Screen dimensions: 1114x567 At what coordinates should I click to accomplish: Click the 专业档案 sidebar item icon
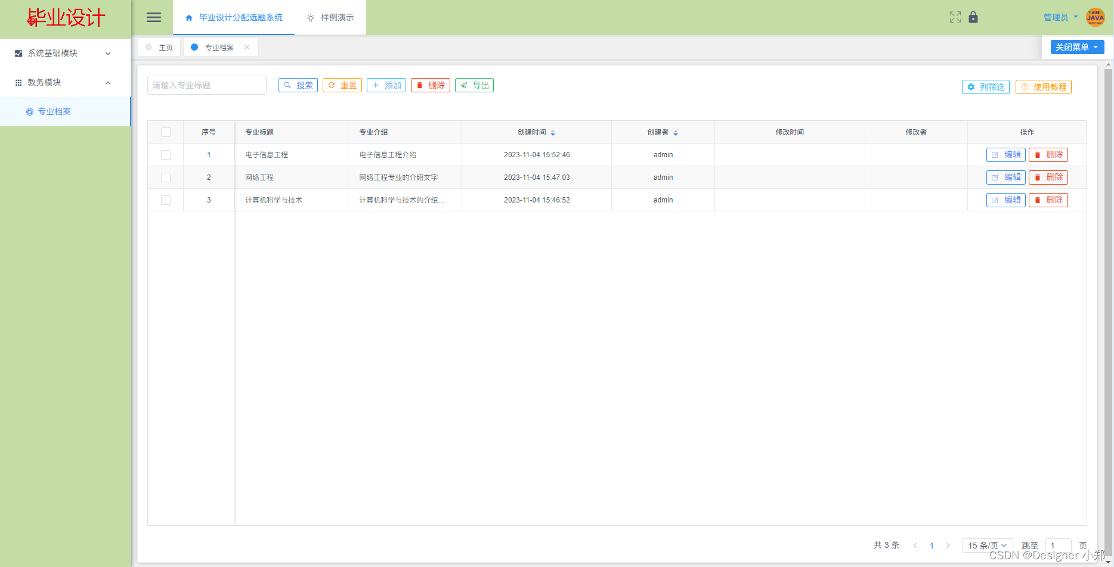pos(30,111)
